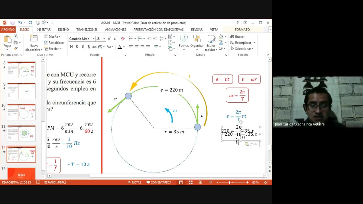Switch to the FORMATO tab
This screenshot has width=363, height=204.
(242, 29)
